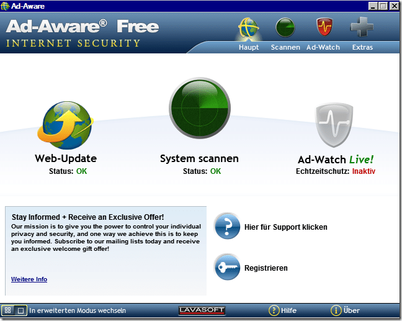Click the Ad-Aware title bar app icon
The height and width of the screenshot is (321, 402).
[x=5, y=6]
